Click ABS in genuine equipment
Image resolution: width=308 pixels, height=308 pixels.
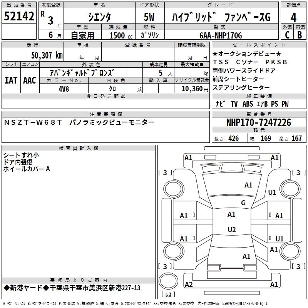[x=248, y=104]
